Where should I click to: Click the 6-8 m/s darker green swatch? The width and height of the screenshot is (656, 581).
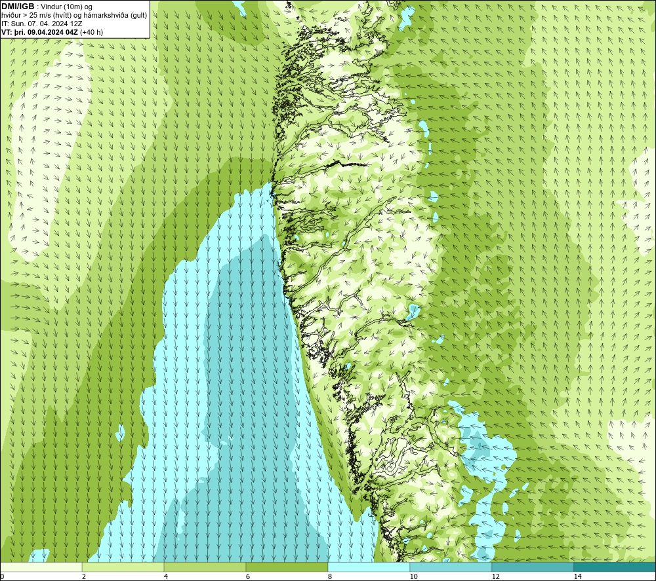coord(287,567)
